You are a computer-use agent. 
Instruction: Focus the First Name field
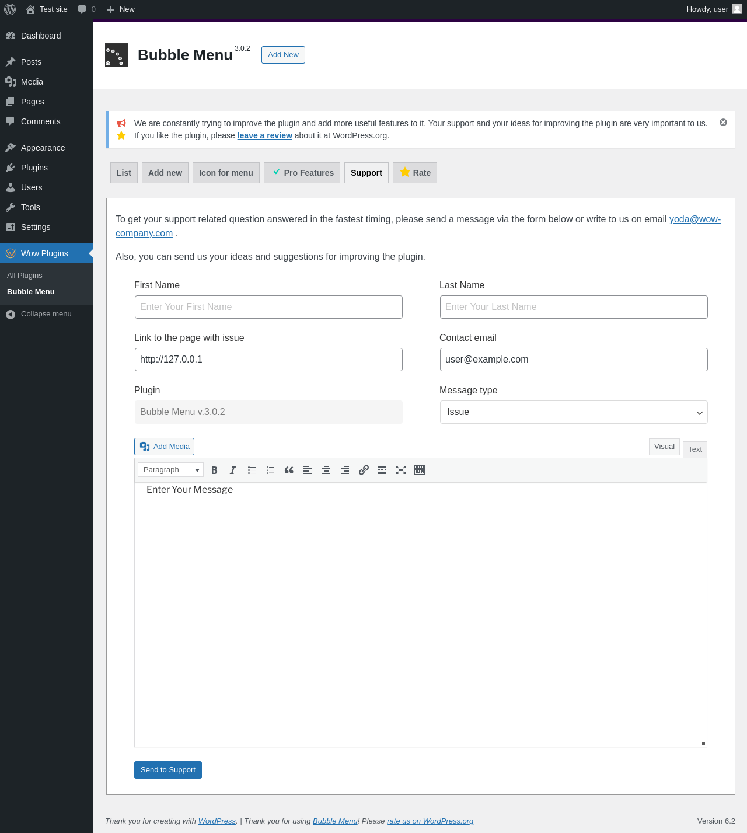coord(268,307)
